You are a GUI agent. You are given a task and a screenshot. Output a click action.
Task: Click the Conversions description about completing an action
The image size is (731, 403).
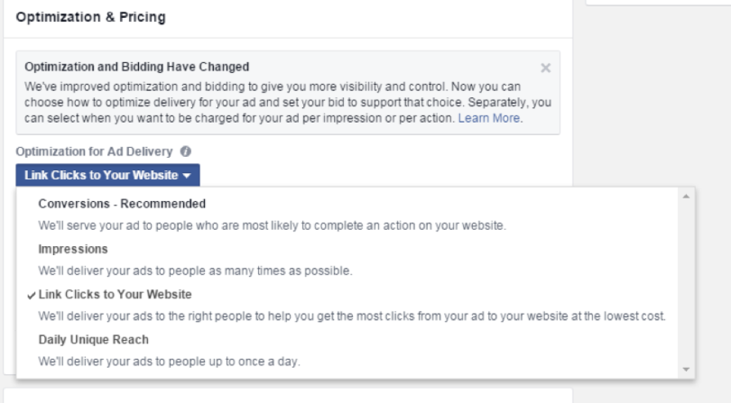pos(272,225)
